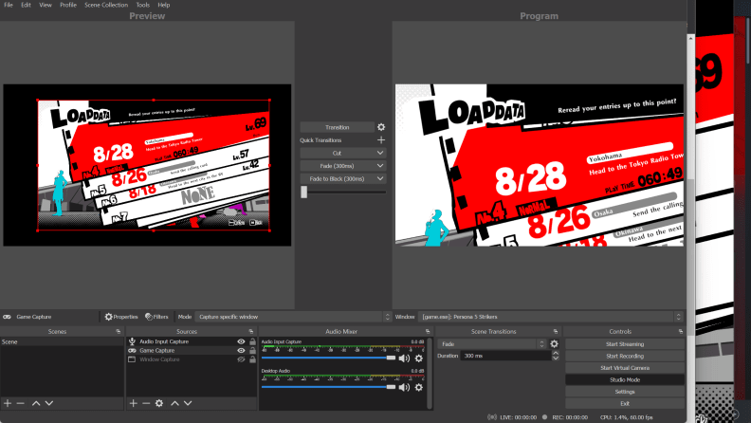Select the Audio Input Capture source row

192,341
